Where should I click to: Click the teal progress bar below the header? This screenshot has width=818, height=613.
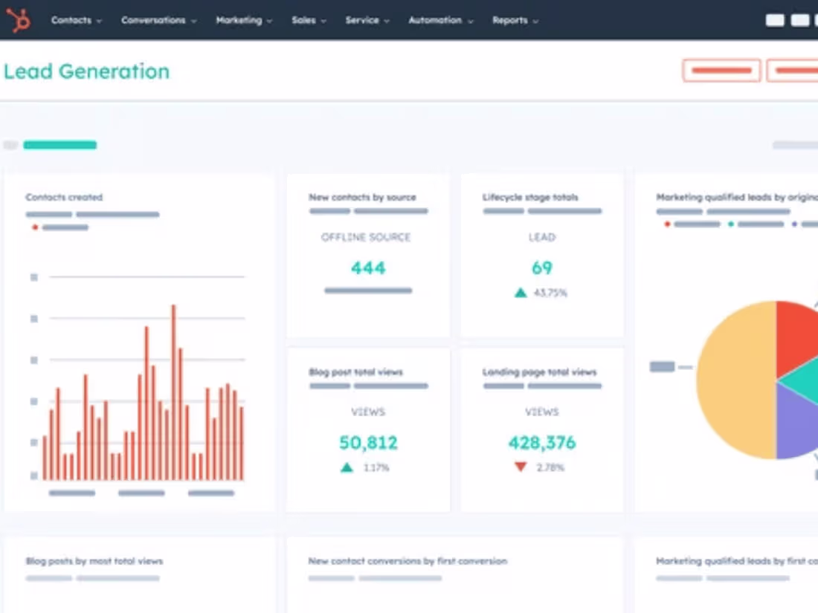tap(59, 145)
